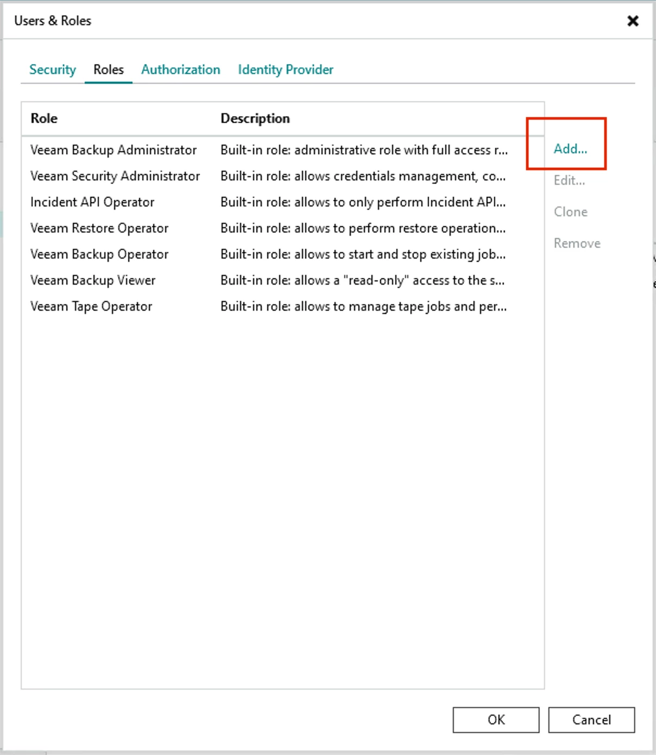656x755 pixels.
Task: Go to the Identity Provider tab
Action: tap(286, 70)
